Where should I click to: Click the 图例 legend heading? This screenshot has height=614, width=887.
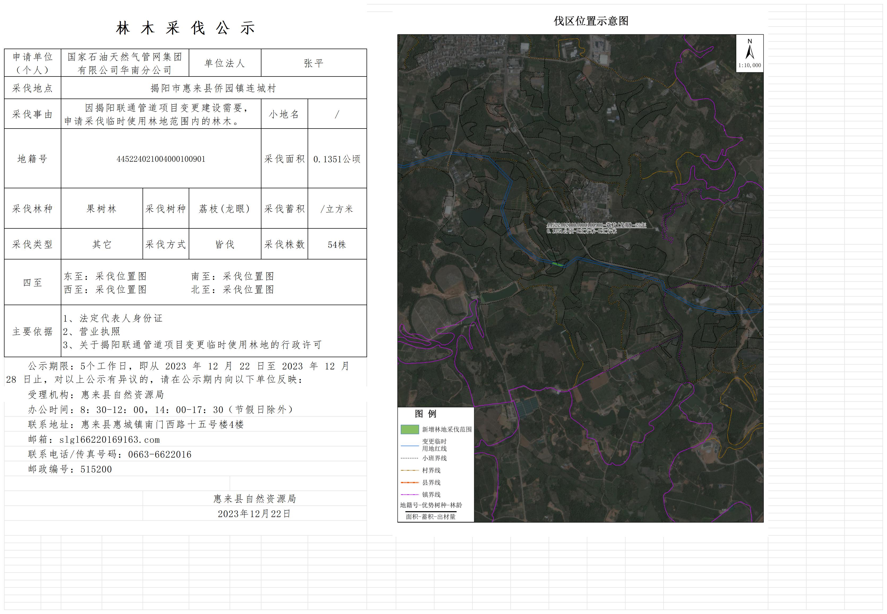coord(425,414)
